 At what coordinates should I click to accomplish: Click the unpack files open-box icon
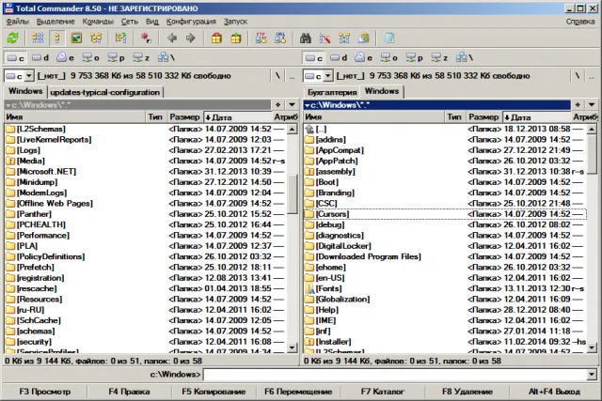click(x=236, y=38)
